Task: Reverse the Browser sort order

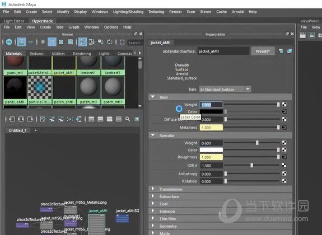Action: [110, 42]
